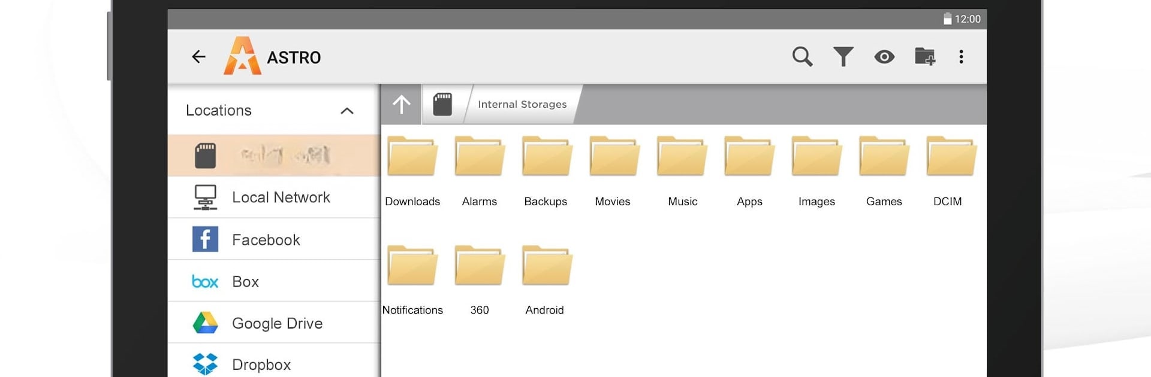Collapse the Locations section chevron
The width and height of the screenshot is (1151, 377).
(x=347, y=111)
